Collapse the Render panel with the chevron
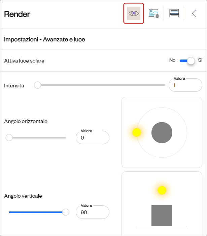 tap(194, 13)
